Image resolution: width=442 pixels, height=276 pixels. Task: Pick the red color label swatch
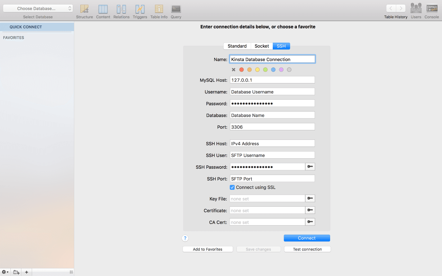(242, 70)
